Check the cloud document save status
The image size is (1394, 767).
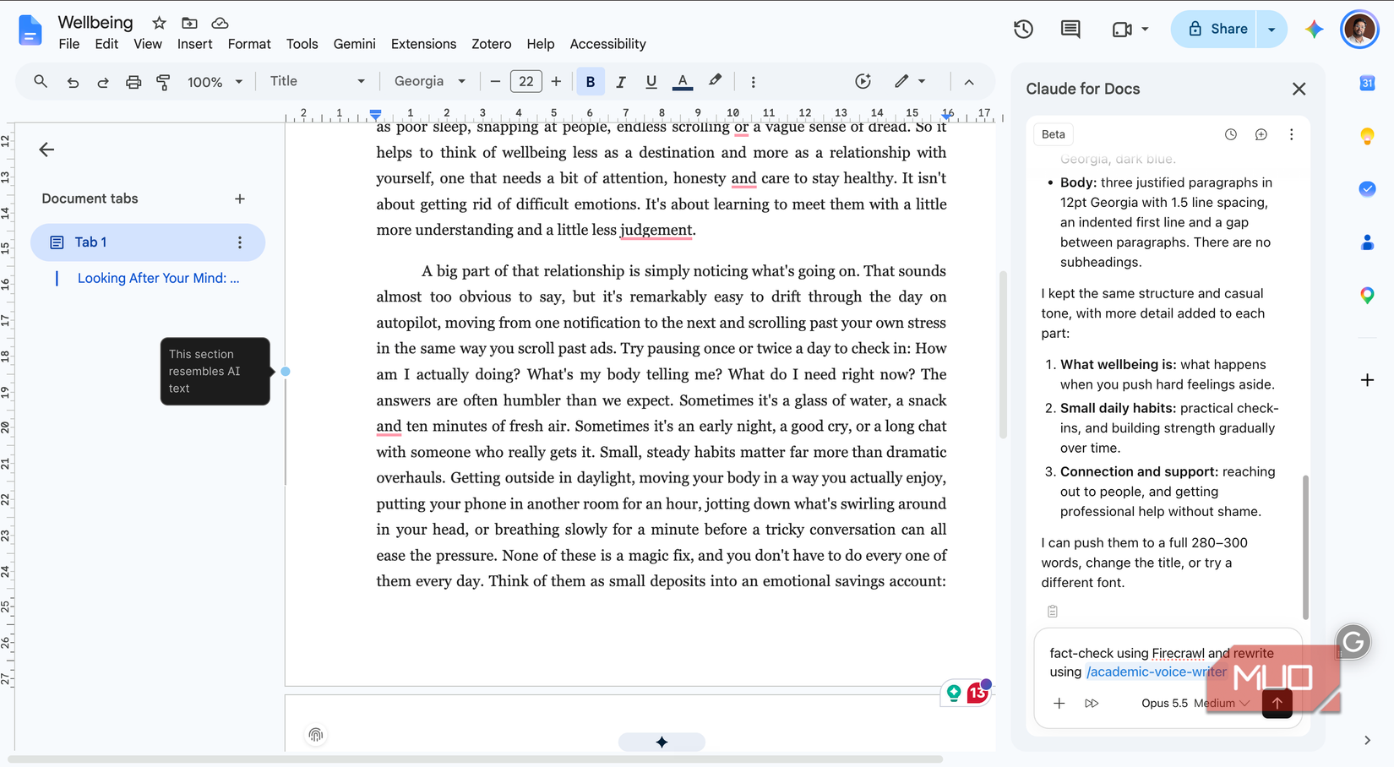pyautogui.click(x=220, y=23)
